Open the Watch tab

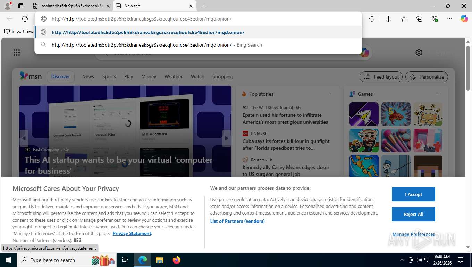[x=197, y=76]
